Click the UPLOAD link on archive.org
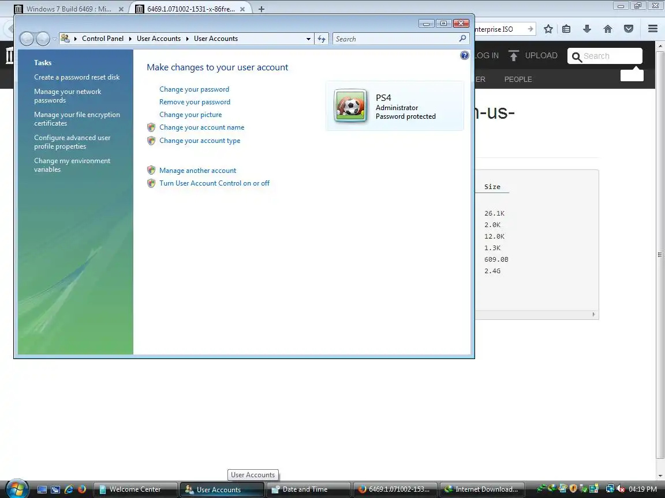This screenshot has width=665, height=498. (x=533, y=55)
